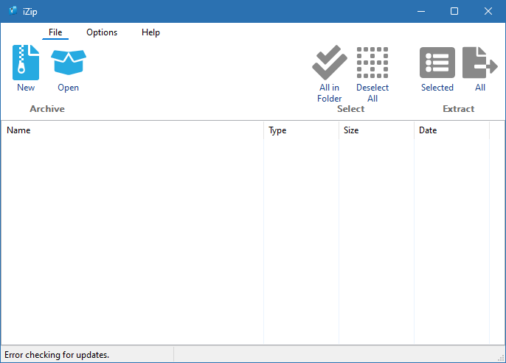Create a New archive
506x363 pixels.
click(x=26, y=68)
